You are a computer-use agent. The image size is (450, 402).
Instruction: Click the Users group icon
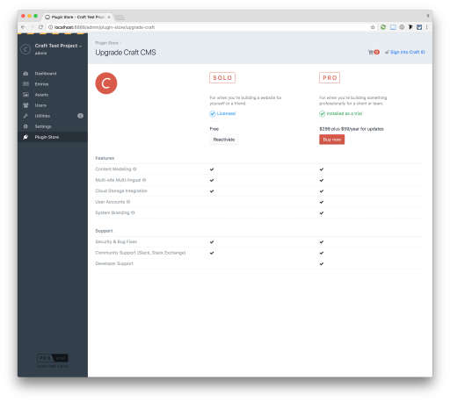(x=25, y=105)
